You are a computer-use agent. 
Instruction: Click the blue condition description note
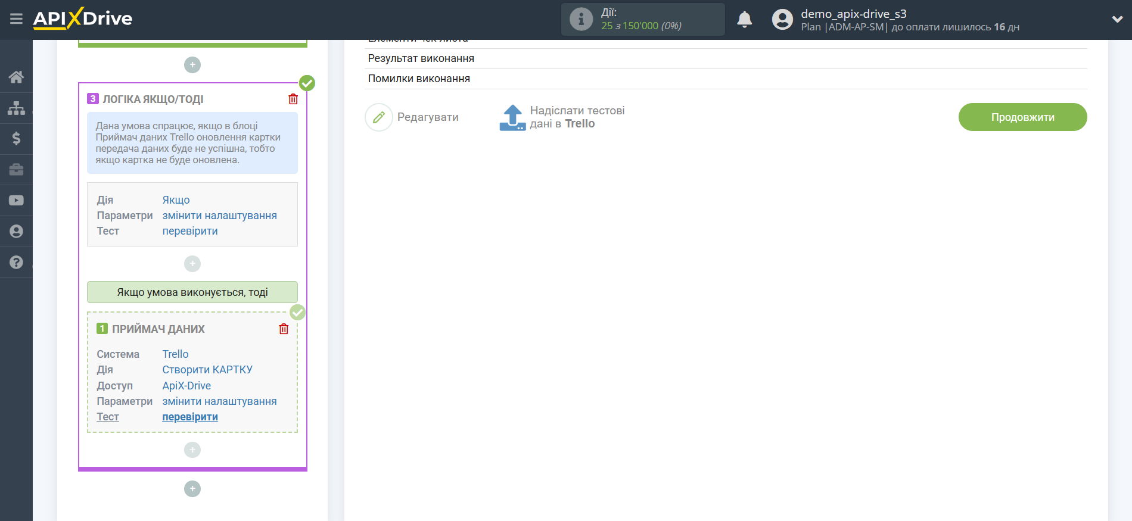(192, 143)
